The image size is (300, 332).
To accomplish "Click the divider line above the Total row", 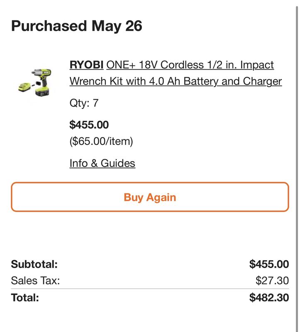I will 150,288.
